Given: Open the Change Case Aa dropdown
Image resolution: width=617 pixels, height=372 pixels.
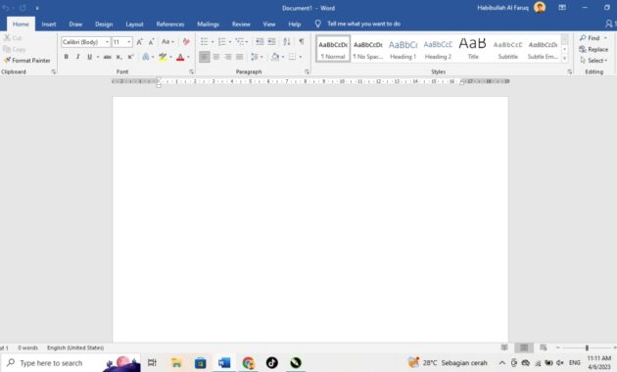Looking at the screenshot, I should 167,42.
